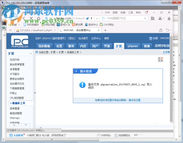This screenshot has height=143, width=183.
Task: Open Sitemaps in sidebar
Action: pyautogui.click(x=15, y=118)
